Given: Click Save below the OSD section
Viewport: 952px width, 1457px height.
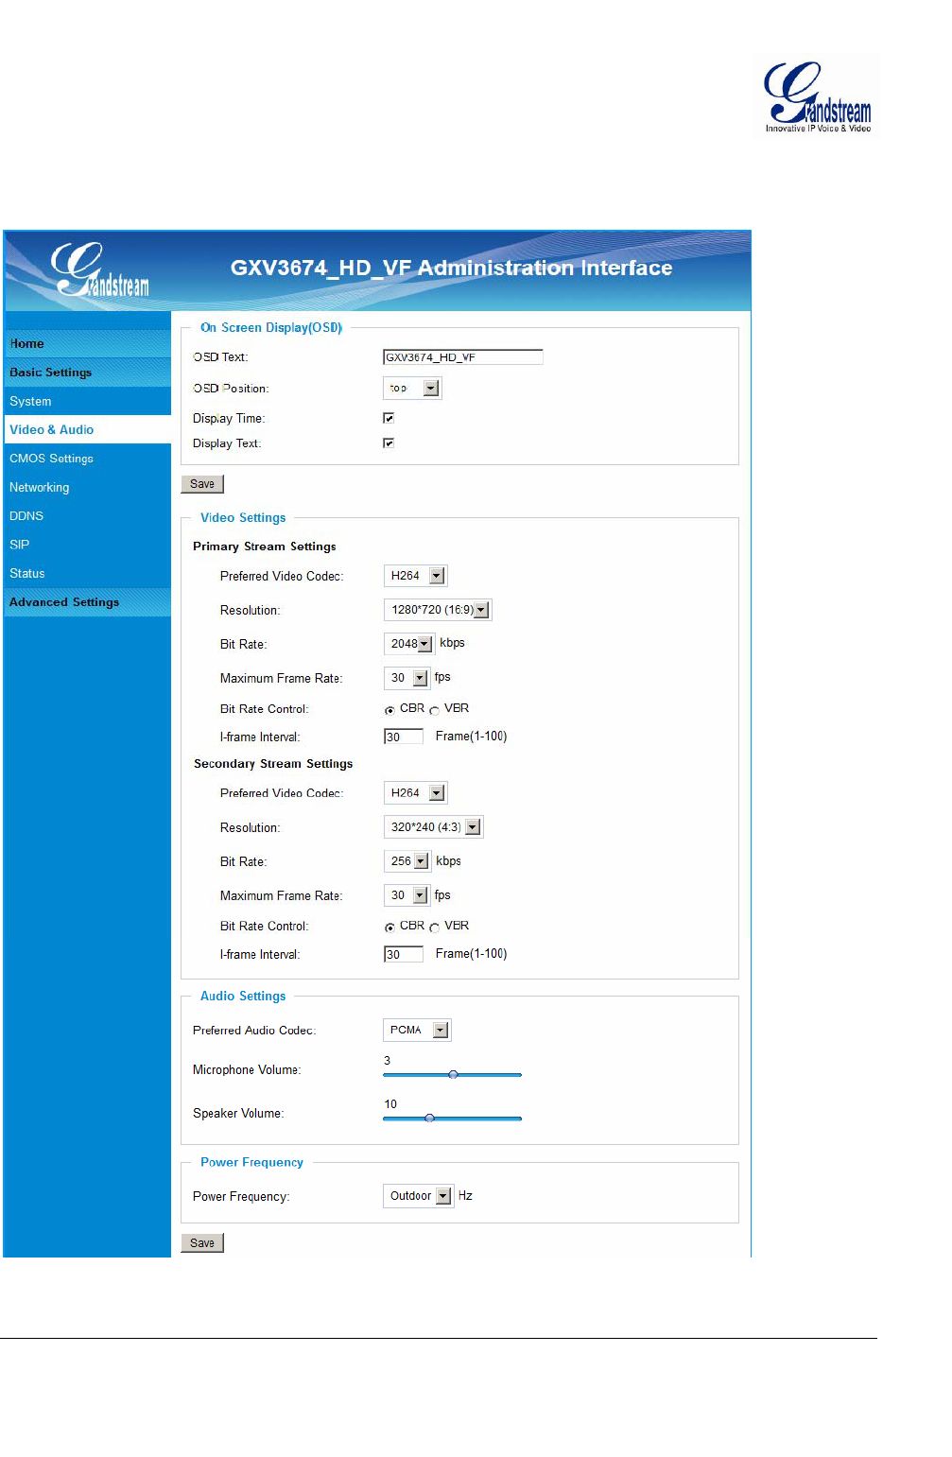Looking at the screenshot, I should (202, 484).
